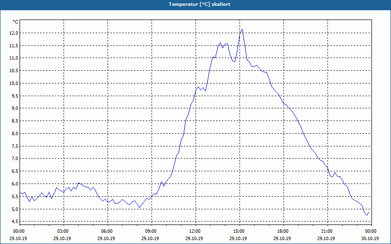391x244 pixels.
Task: Select the "18:00" x-axis time label
Action: 282,231
